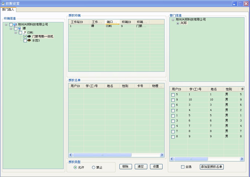Click left arrow of 授权名单 scrollbar
The height and width of the screenshot is (177, 250).
point(71,155)
